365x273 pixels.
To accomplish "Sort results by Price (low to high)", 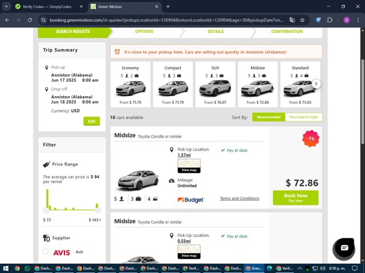I will [x=303, y=117].
